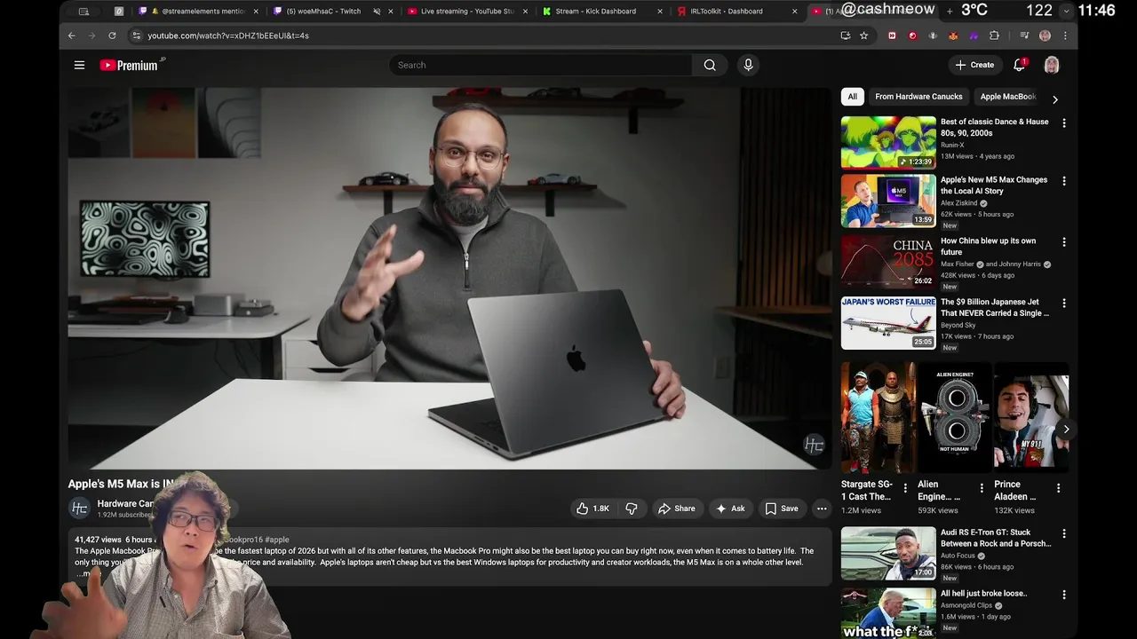
Task: Click the Share button
Action: [676, 509]
